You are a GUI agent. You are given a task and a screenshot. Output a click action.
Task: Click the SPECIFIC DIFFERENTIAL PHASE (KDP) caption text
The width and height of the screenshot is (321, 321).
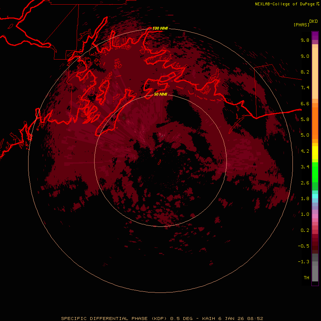(x=114, y=319)
